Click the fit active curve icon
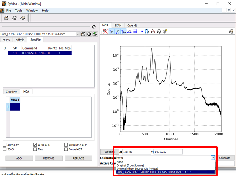The image size is (236, 176). pyautogui.click(x=153, y=31)
